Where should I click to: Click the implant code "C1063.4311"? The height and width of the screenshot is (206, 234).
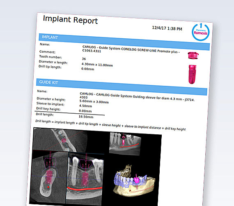[x=92, y=51]
